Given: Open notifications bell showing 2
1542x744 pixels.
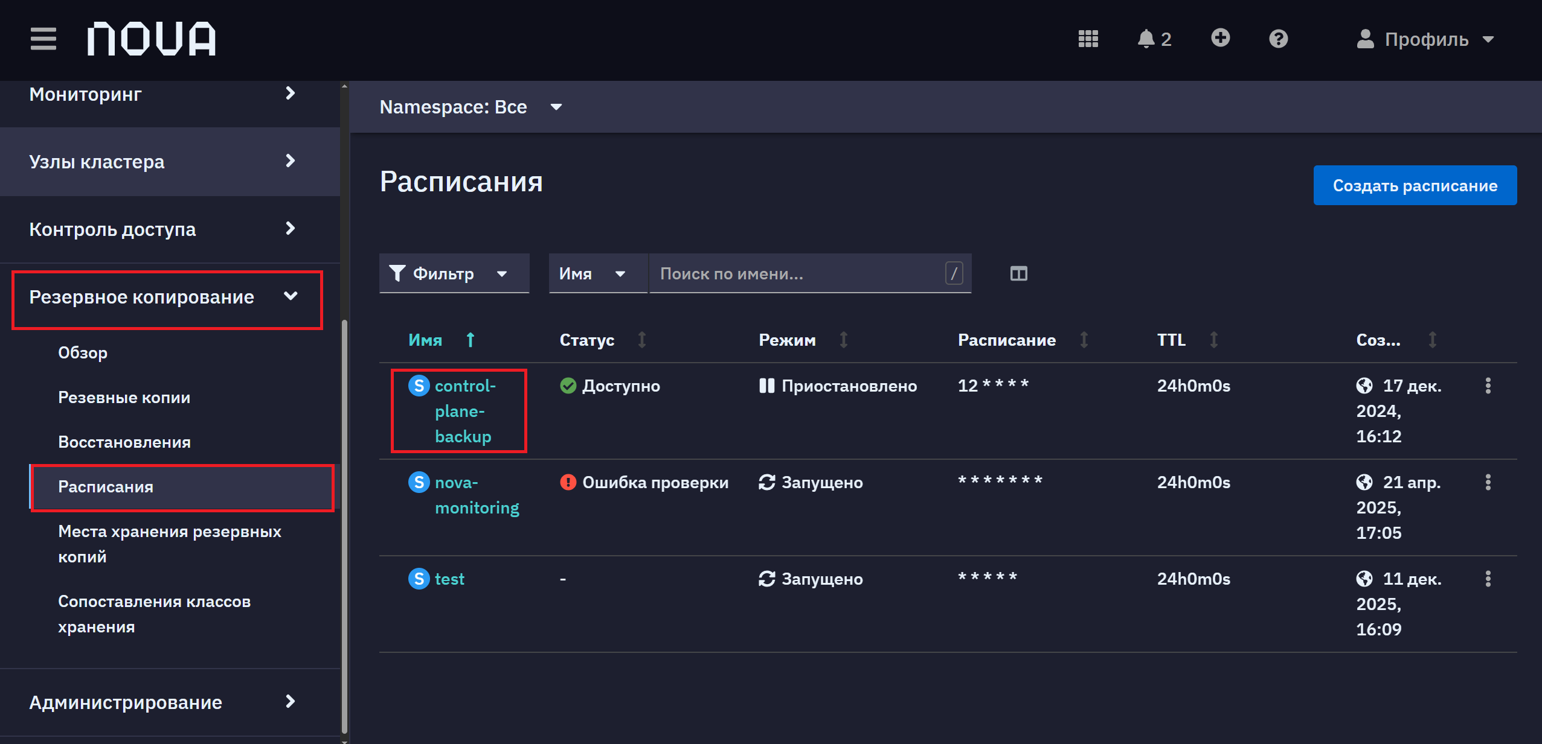Looking at the screenshot, I should tap(1154, 39).
